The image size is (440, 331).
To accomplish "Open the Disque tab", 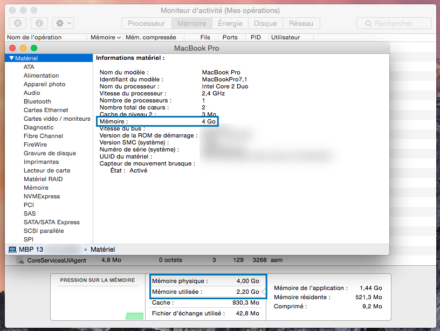I will click(x=265, y=23).
